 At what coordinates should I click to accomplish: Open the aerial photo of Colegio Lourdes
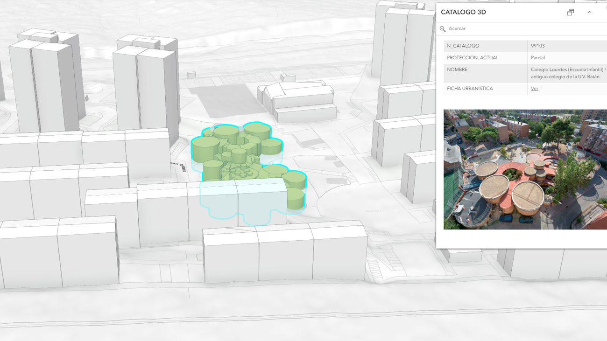525,169
